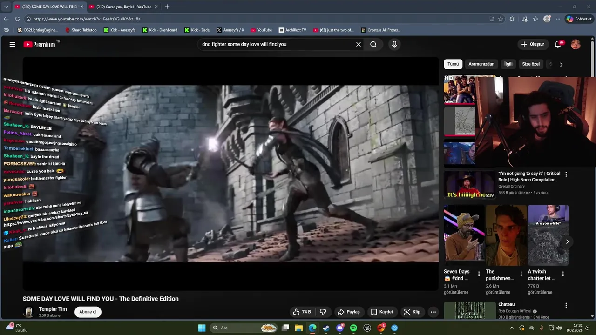Reload the page in the browser

(17, 19)
